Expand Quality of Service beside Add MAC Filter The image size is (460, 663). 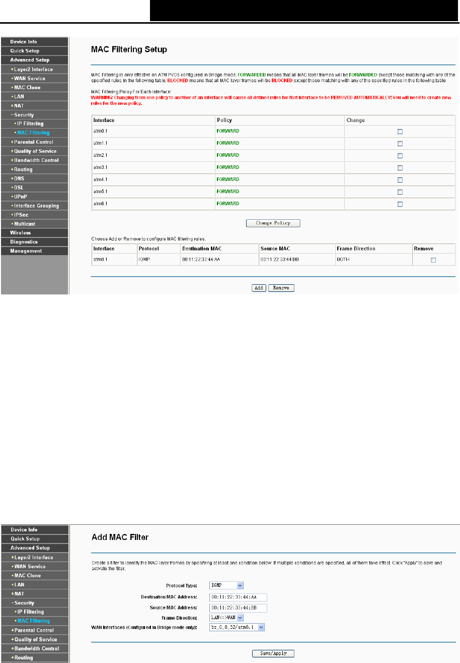(34, 639)
